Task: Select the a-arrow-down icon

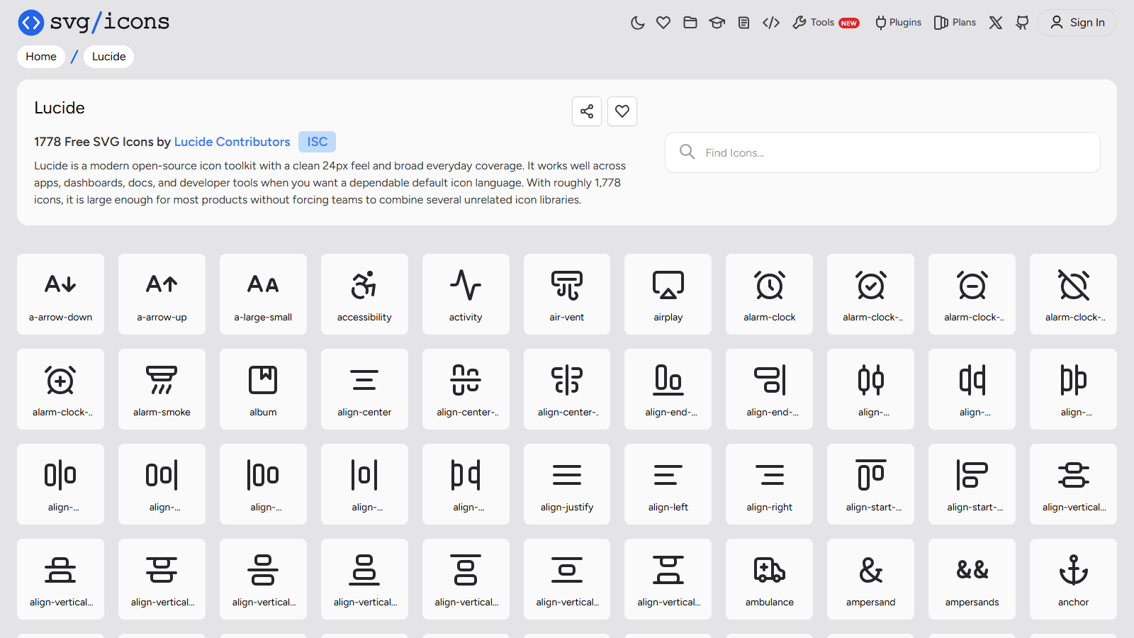Action: 60,294
